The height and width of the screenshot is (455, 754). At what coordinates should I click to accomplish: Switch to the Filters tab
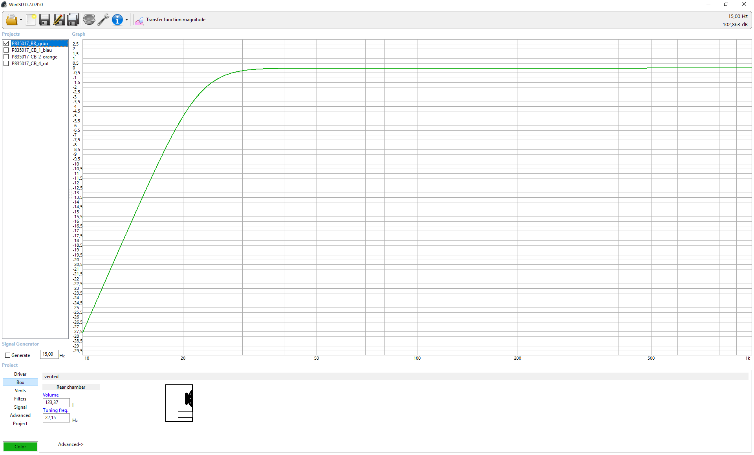click(20, 399)
